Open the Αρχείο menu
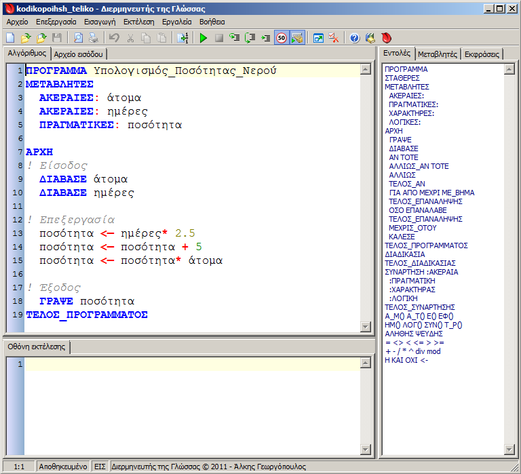This screenshot has width=521, height=474. click(17, 22)
